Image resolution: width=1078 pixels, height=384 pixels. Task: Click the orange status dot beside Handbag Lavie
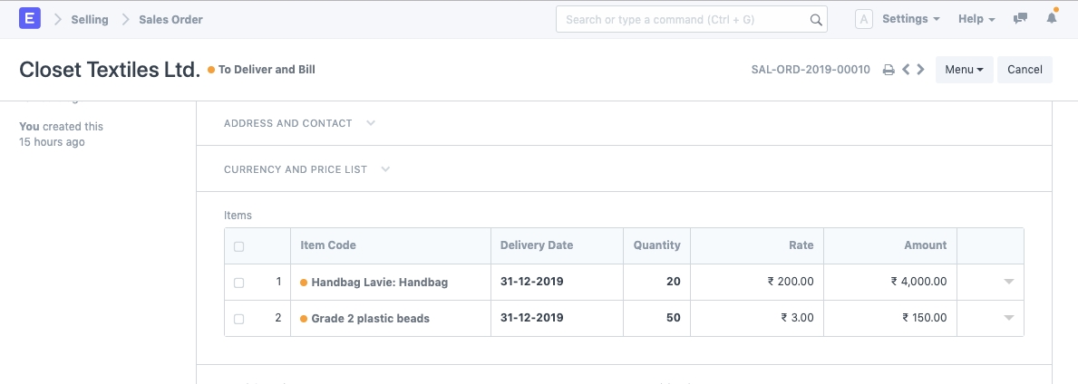(x=304, y=283)
